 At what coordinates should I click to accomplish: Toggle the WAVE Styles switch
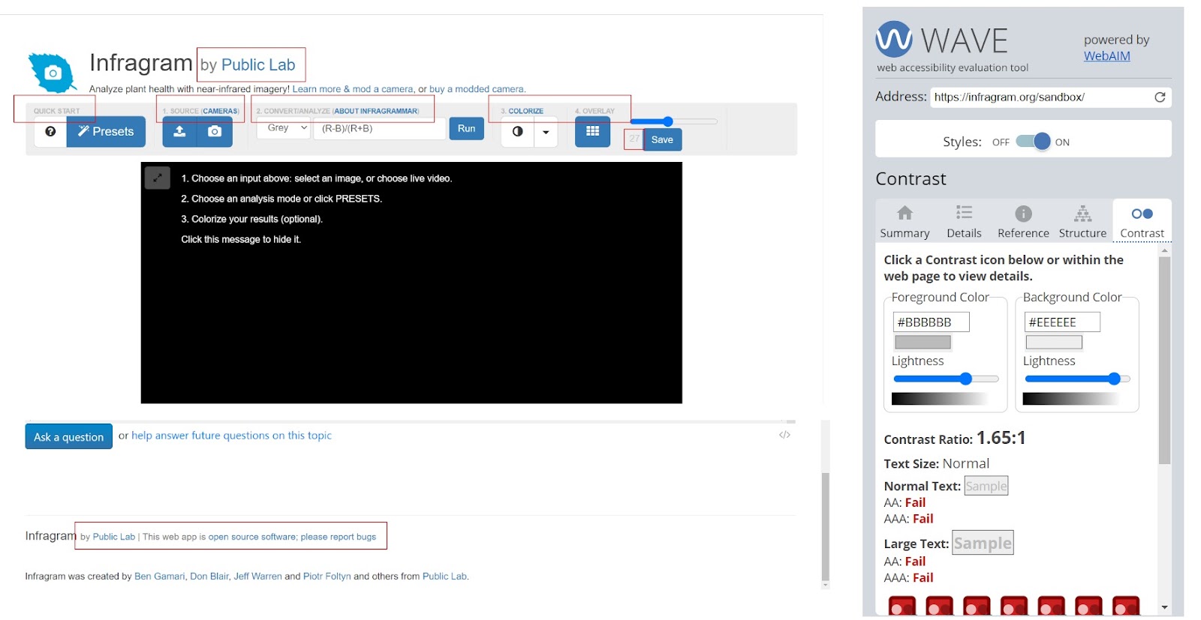1033,142
